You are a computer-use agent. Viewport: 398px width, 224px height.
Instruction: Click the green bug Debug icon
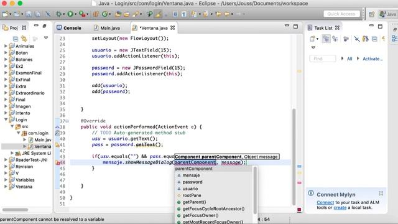click(58, 14)
